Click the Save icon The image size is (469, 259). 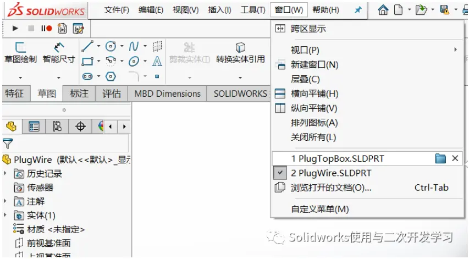pyautogui.click(x=444, y=10)
